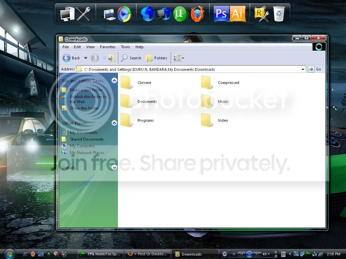Click the Downloads taskbar button

pos(195,254)
